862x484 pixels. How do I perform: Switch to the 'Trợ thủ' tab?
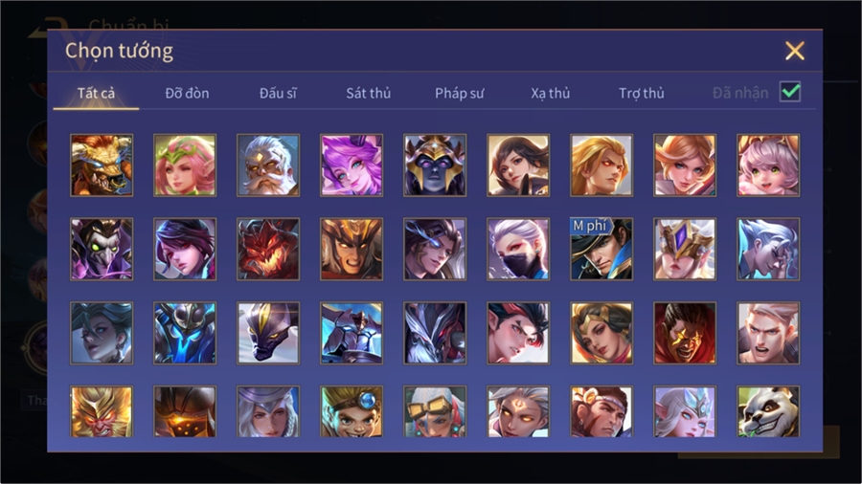pyautogui.click(x=642, y=94)
